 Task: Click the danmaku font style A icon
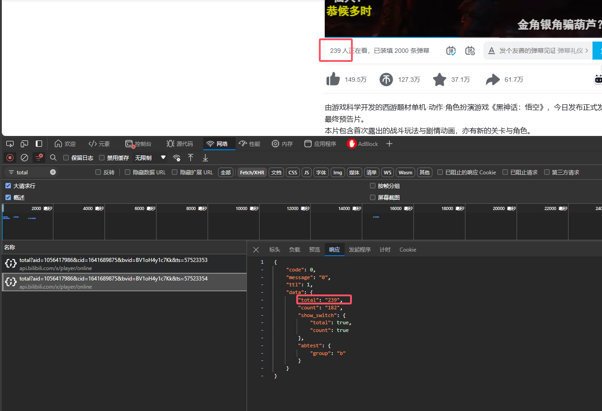[492, 51]
